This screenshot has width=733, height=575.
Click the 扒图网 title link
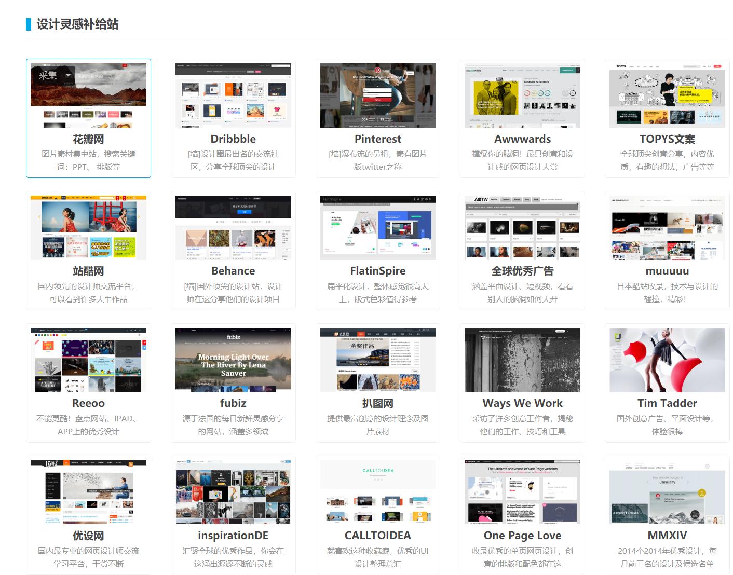tap(378, 404)
